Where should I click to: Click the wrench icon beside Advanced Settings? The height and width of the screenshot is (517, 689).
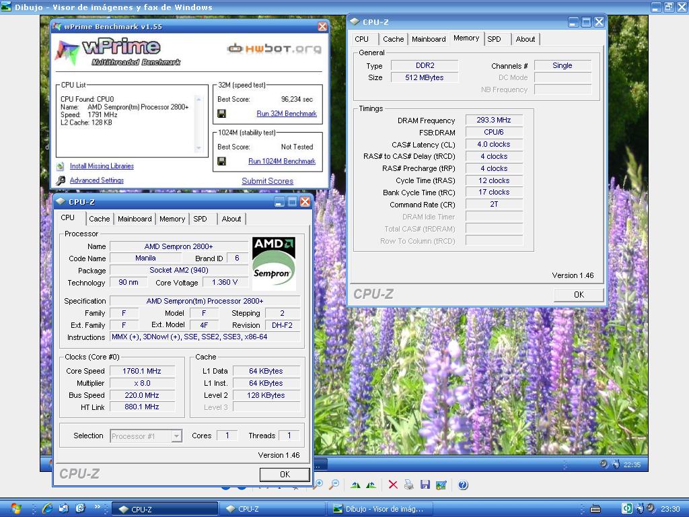[61, 180]
